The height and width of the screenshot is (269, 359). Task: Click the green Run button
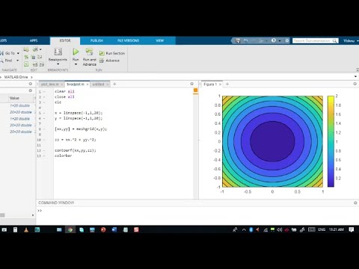pyautogui.click(x=76, y=52)
